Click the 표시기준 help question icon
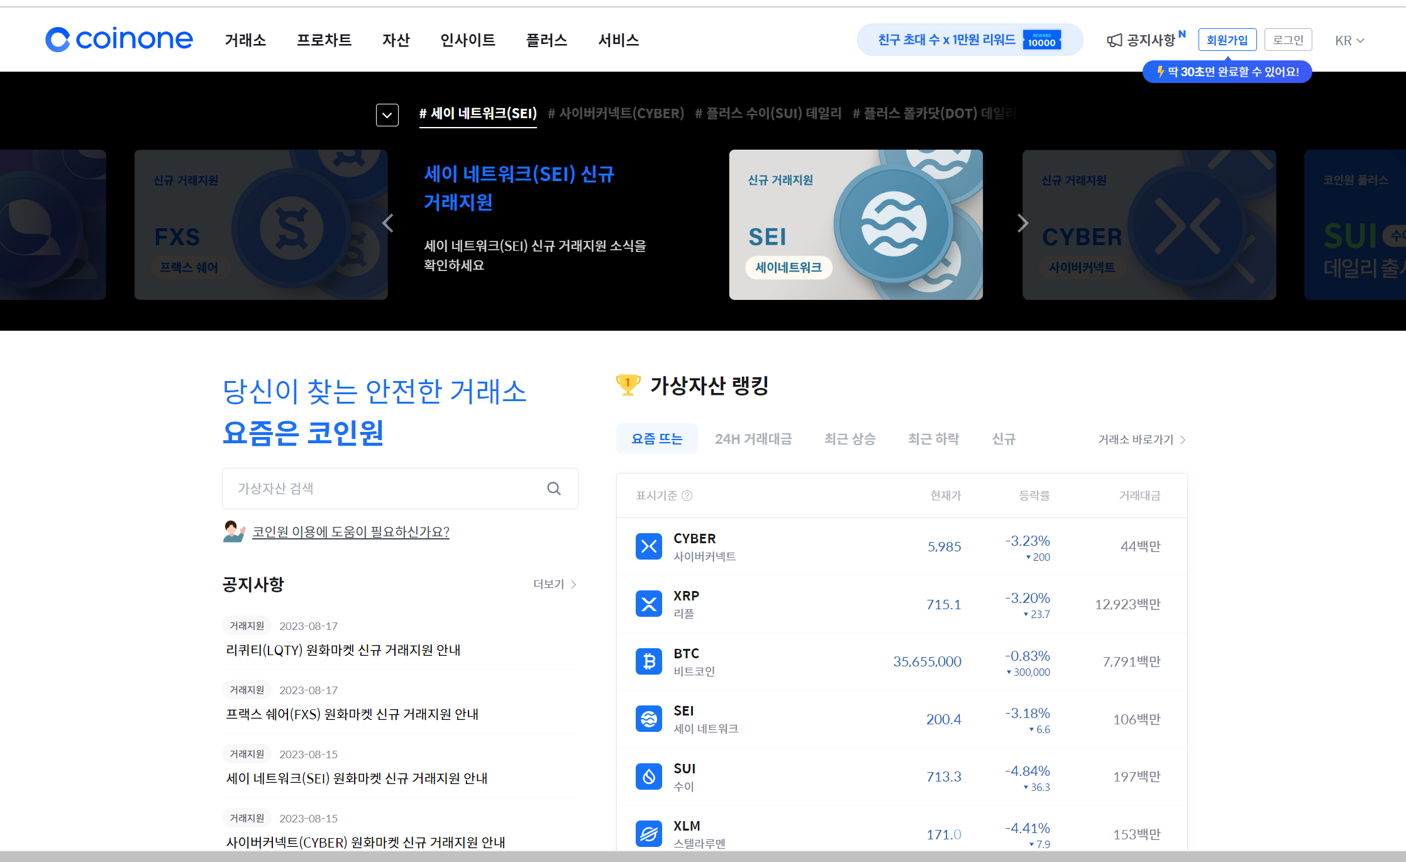 687,495
